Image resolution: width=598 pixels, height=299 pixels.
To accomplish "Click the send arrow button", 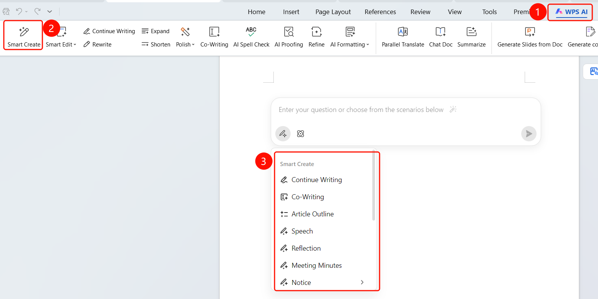I will [x=529, y=134].
